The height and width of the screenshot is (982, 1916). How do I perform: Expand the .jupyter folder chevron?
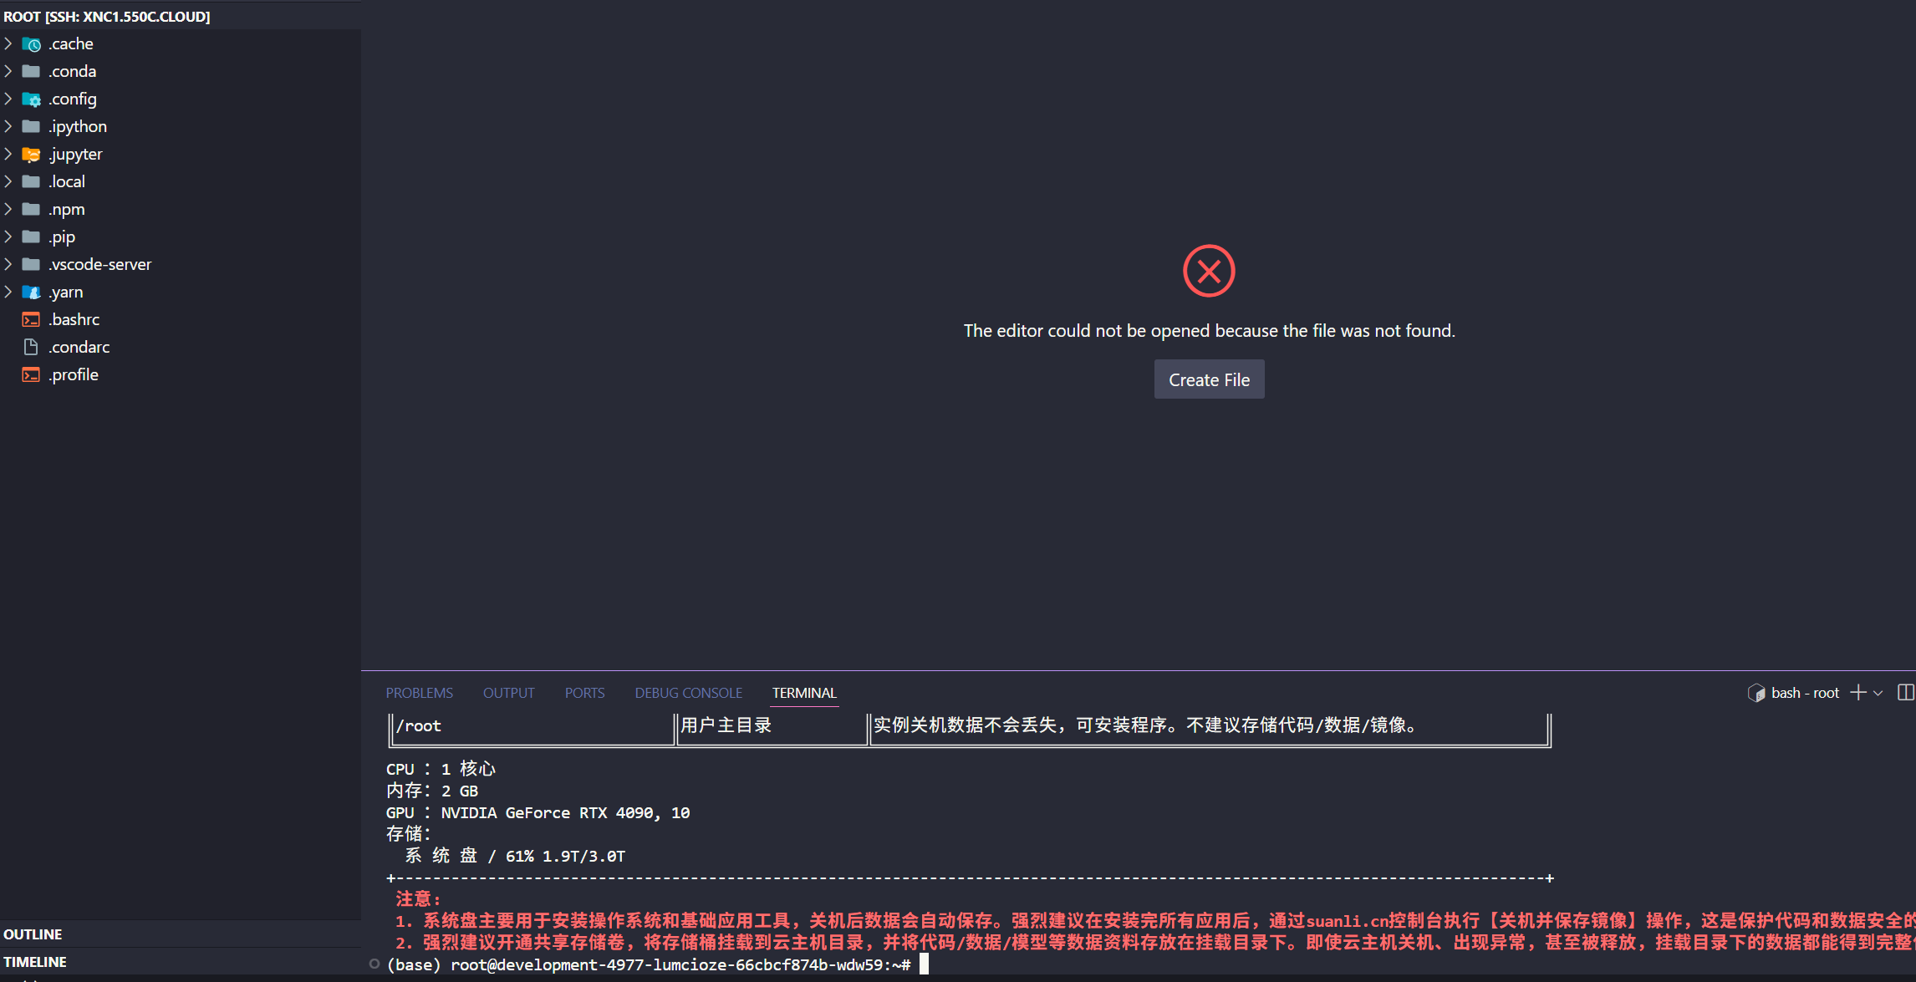8,154
